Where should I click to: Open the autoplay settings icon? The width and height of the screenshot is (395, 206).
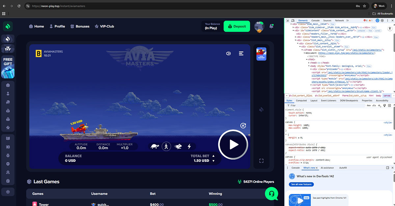(243, 126)
